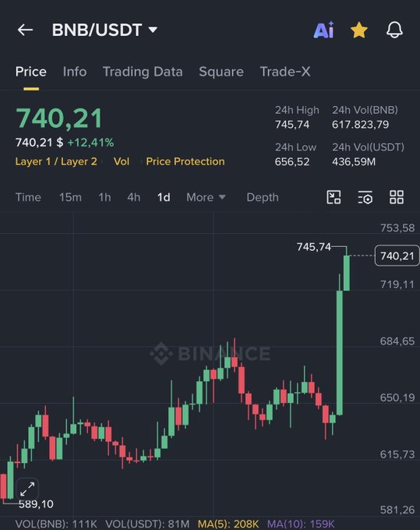
Task: Open the chart drawing tools icon
Action: click(334, 197)
